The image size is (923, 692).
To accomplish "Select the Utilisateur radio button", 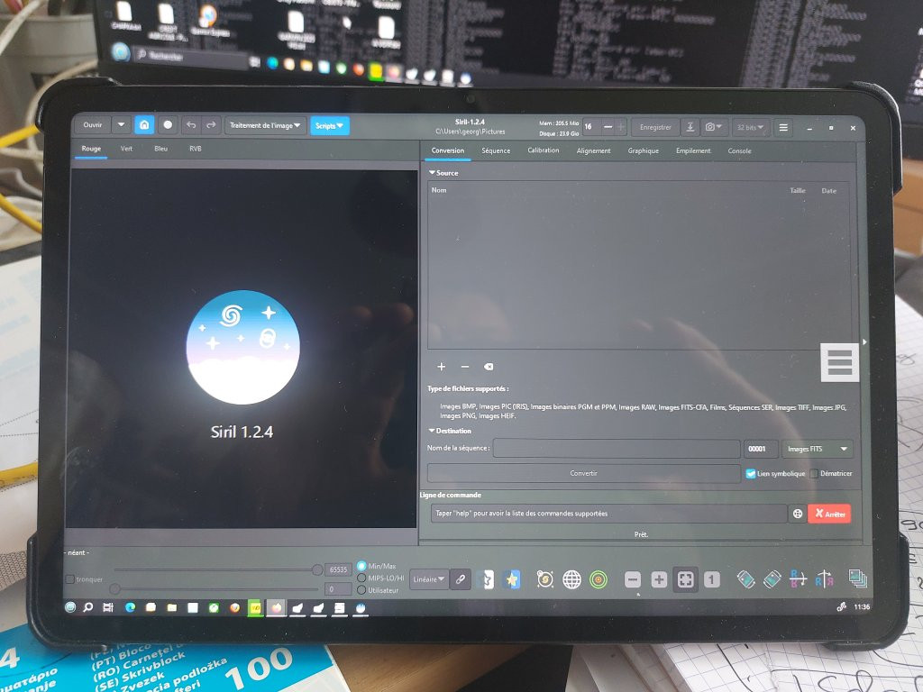I will [x=361, y=589].
